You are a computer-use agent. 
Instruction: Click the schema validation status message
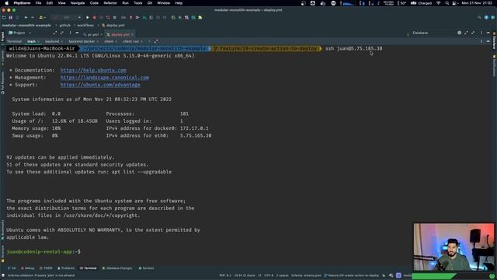coord(41,275)
